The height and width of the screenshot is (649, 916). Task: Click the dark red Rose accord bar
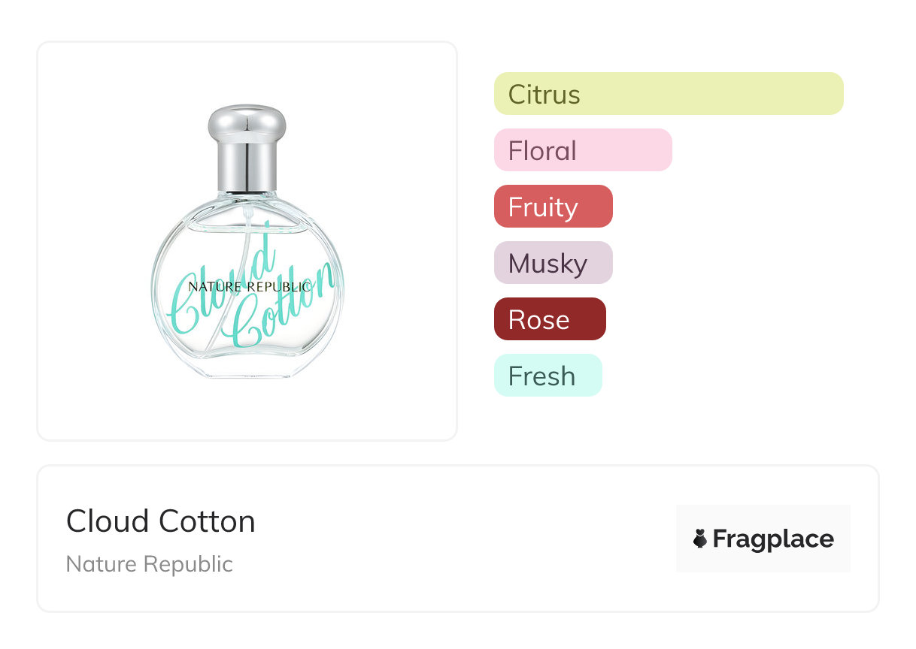(x=549, y=319)
